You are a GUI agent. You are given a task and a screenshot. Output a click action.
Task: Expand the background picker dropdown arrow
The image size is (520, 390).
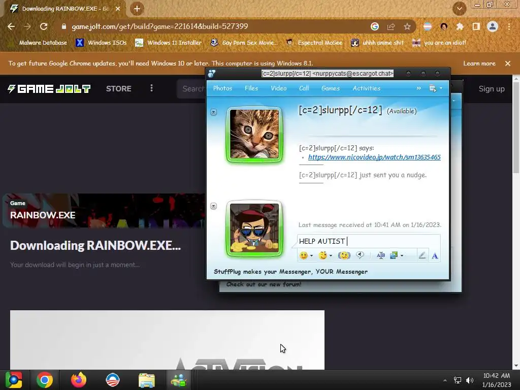click(x=402, y=256)
